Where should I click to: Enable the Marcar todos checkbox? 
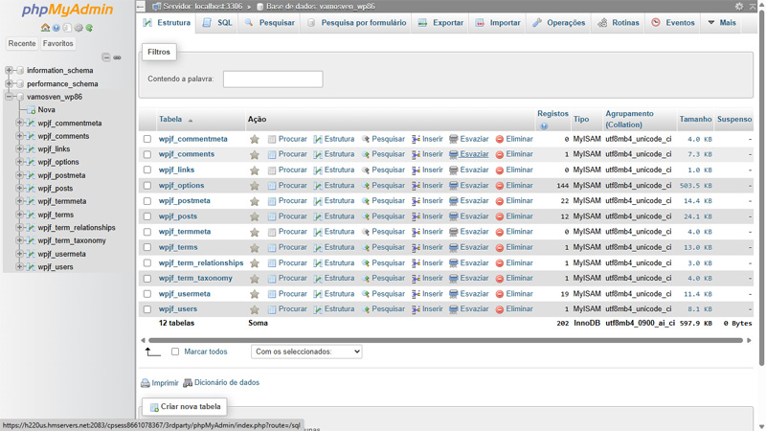click(175, 352)
